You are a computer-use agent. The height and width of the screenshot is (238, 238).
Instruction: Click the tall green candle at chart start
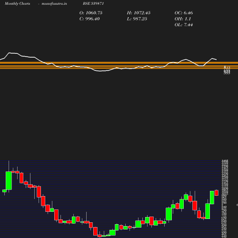coord(9,180)
